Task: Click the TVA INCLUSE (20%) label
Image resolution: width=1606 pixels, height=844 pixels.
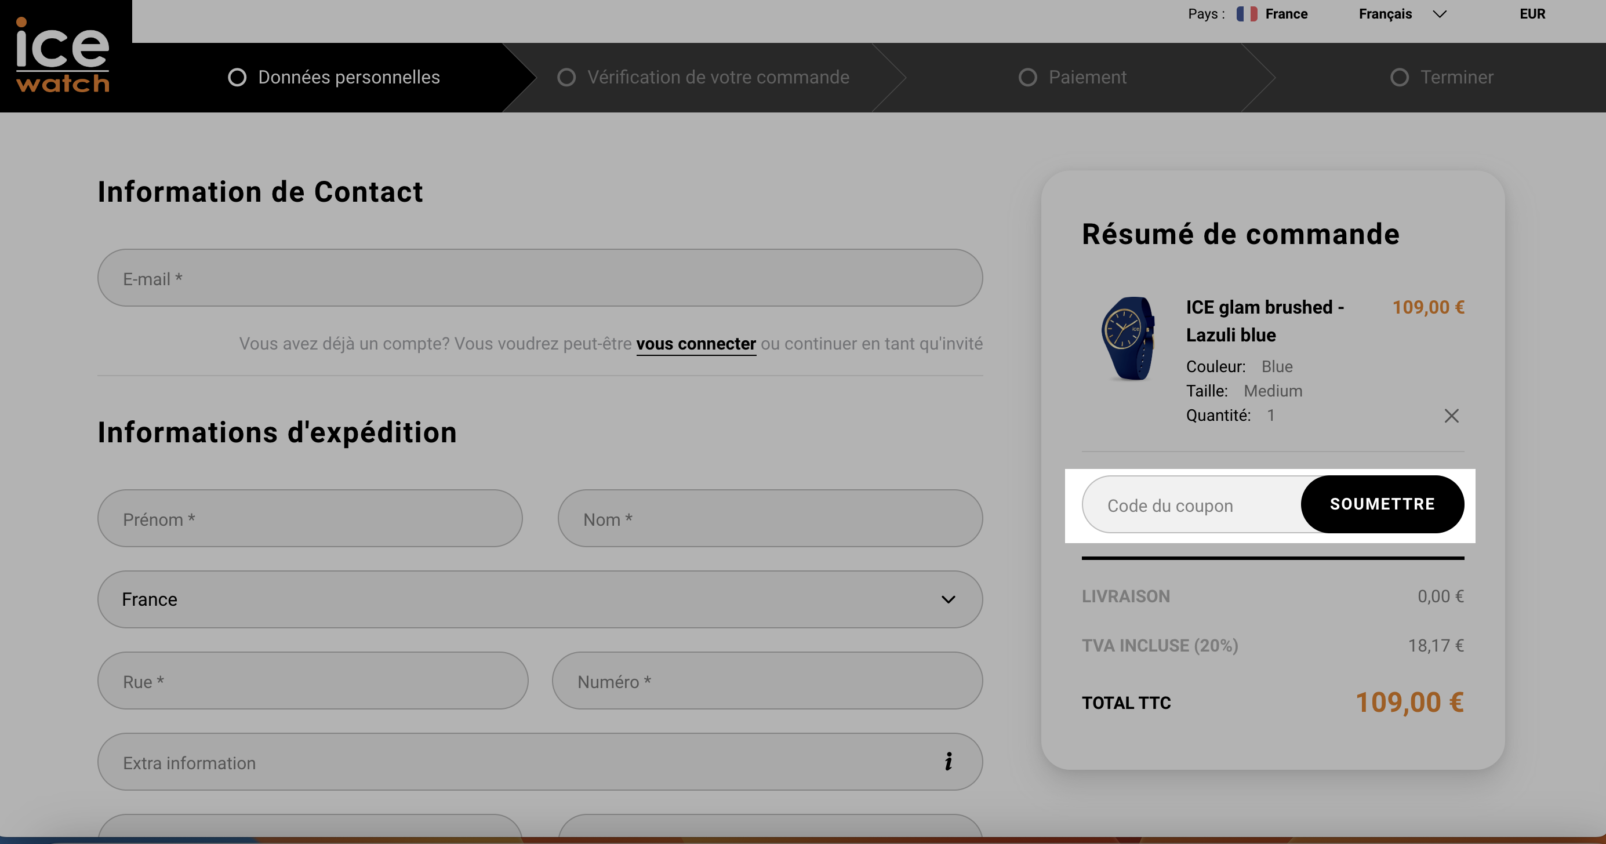Action: (1160, 645)
